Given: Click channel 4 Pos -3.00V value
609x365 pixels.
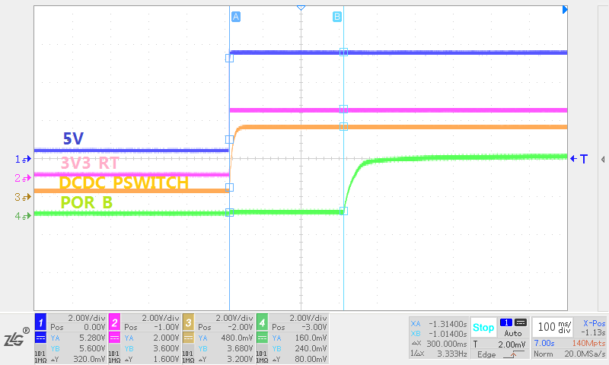Looking at the screenshot, I should pos(299,328).
